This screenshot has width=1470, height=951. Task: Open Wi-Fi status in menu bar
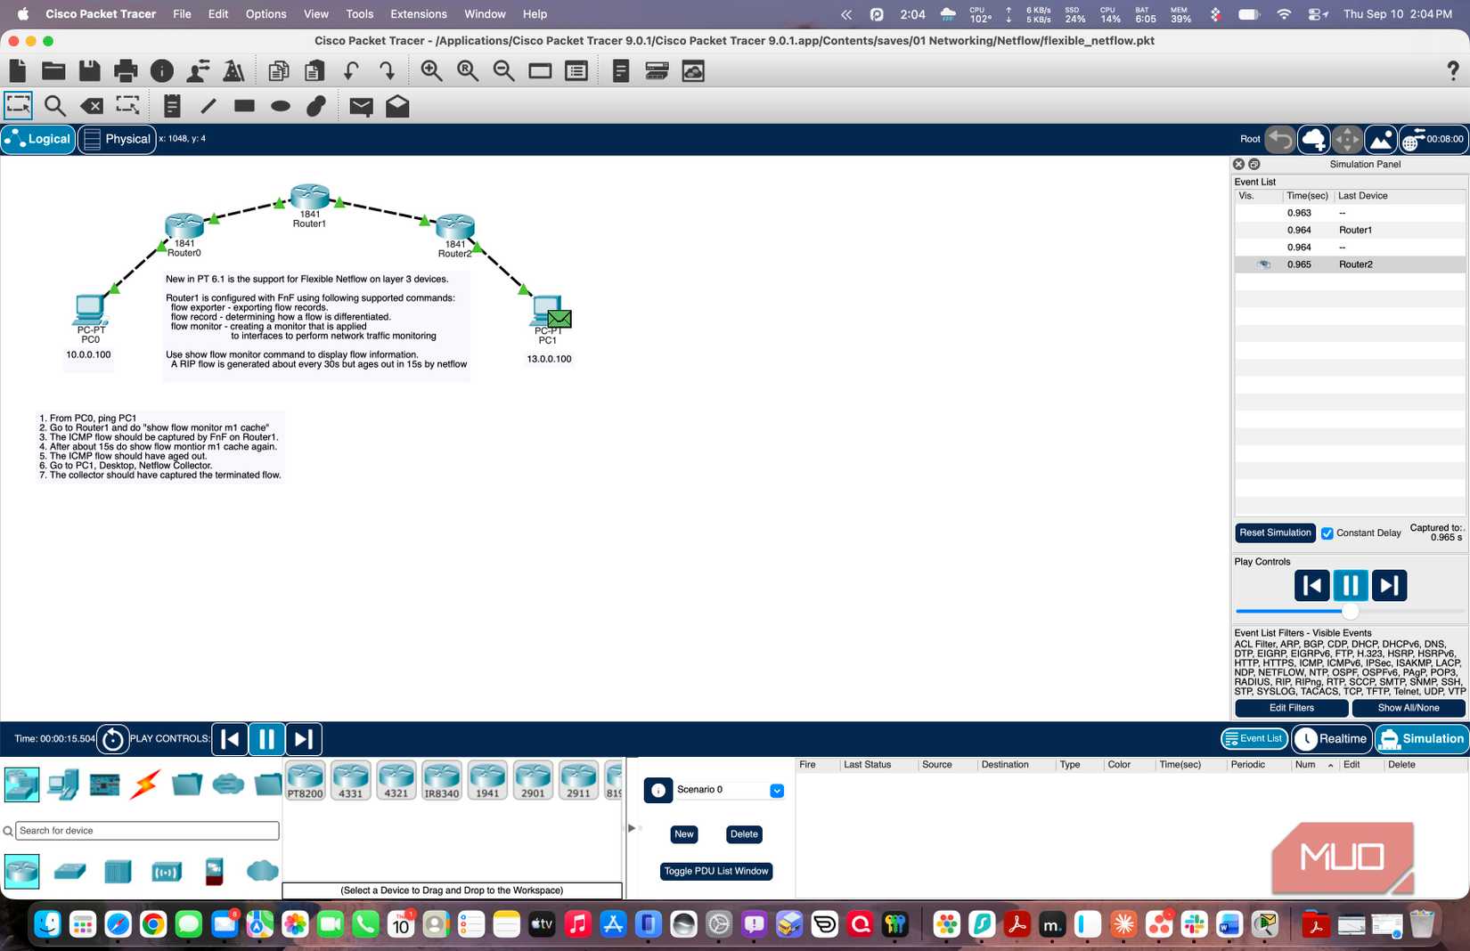[1284, 14]
